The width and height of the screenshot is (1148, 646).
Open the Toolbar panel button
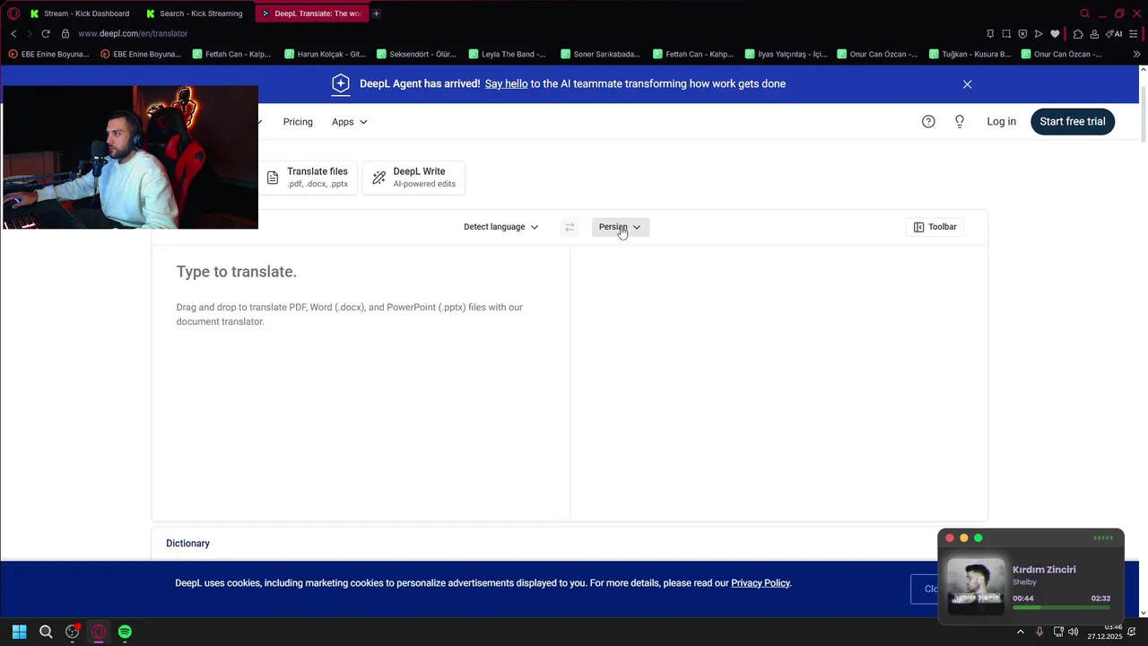(935, 227)
